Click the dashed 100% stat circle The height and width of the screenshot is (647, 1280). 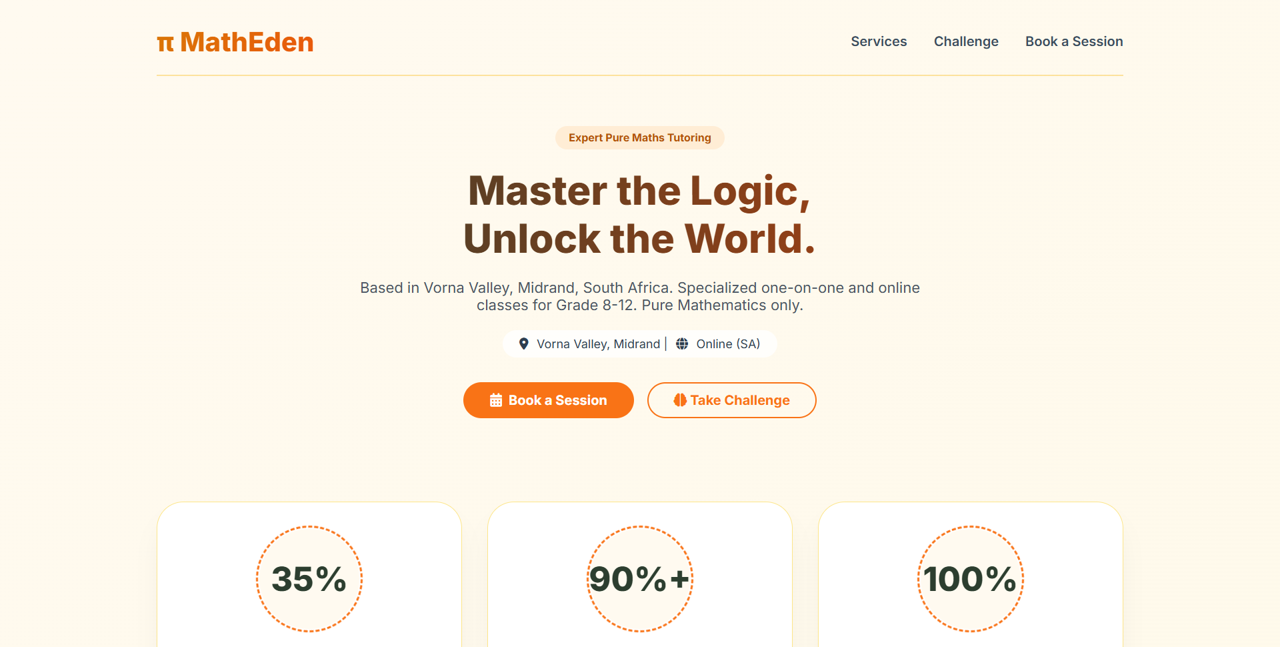click(x=969, y=578)
